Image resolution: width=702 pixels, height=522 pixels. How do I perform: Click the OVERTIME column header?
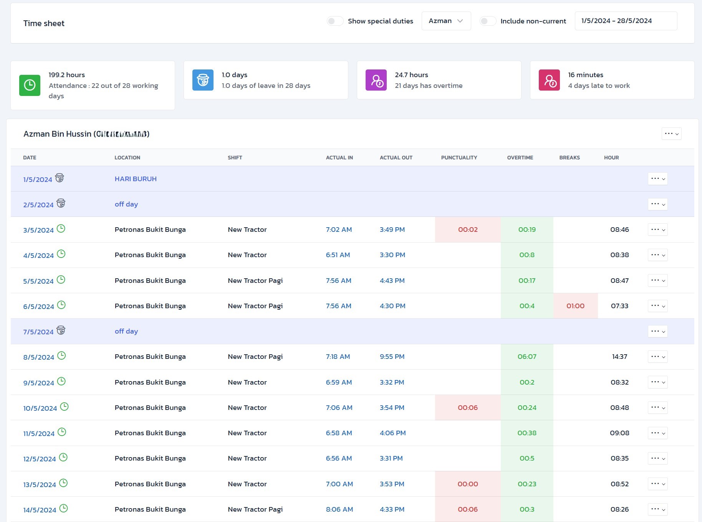(x=520, y=158)
